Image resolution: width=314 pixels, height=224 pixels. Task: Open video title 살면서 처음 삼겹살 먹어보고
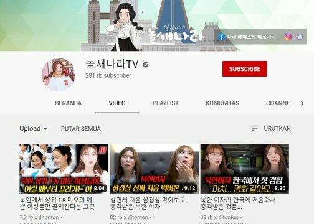click(x=148, y=203)
